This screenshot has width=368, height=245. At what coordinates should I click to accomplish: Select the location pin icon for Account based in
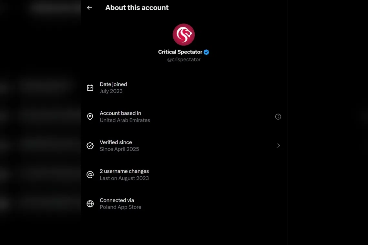(x=90, y=116)
